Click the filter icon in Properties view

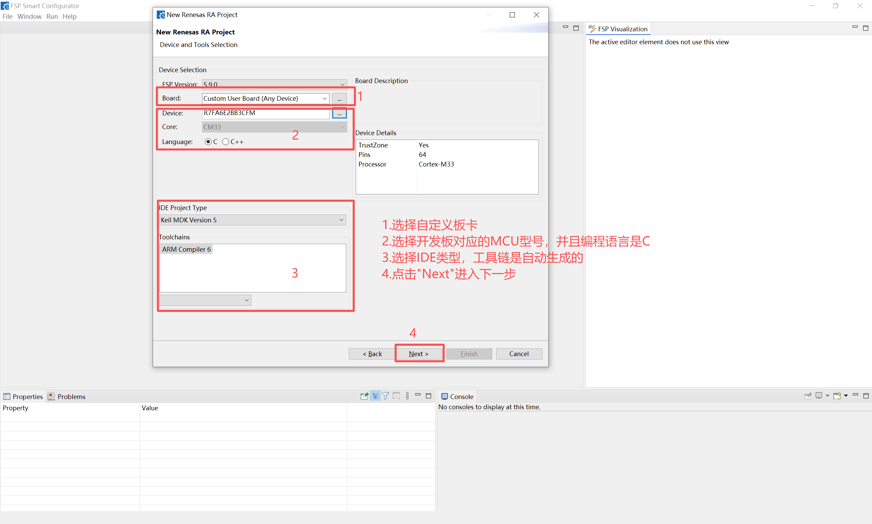click(386, 396)
